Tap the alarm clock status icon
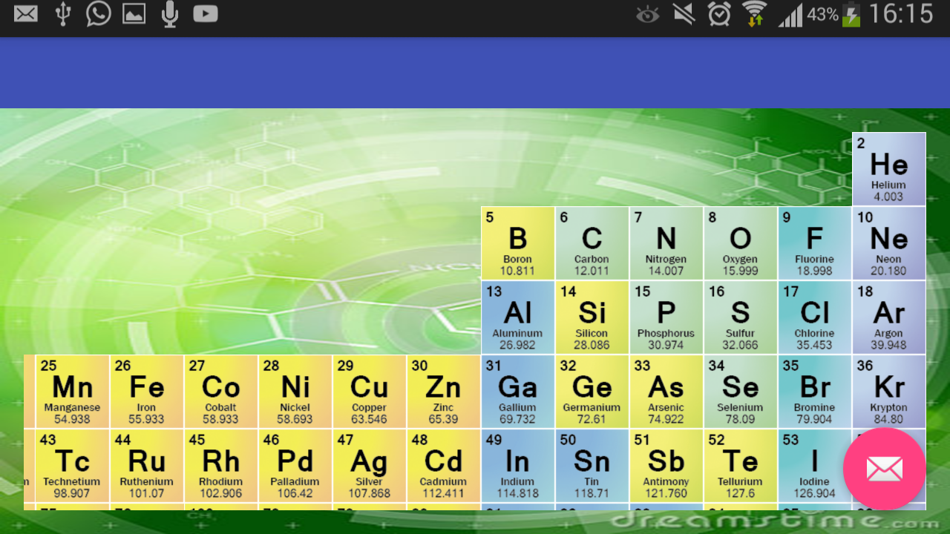Image resolution: width=950 pixels, height=534 pixels. (718, 14)
